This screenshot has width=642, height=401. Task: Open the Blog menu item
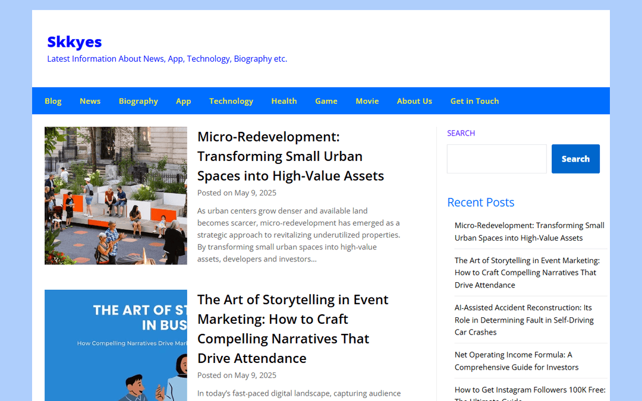[53, 101]
